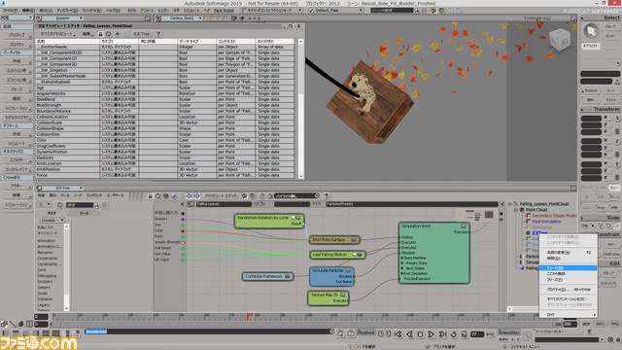Click the Playback button
The image size is (622, 350).
[x=365, y=332]
